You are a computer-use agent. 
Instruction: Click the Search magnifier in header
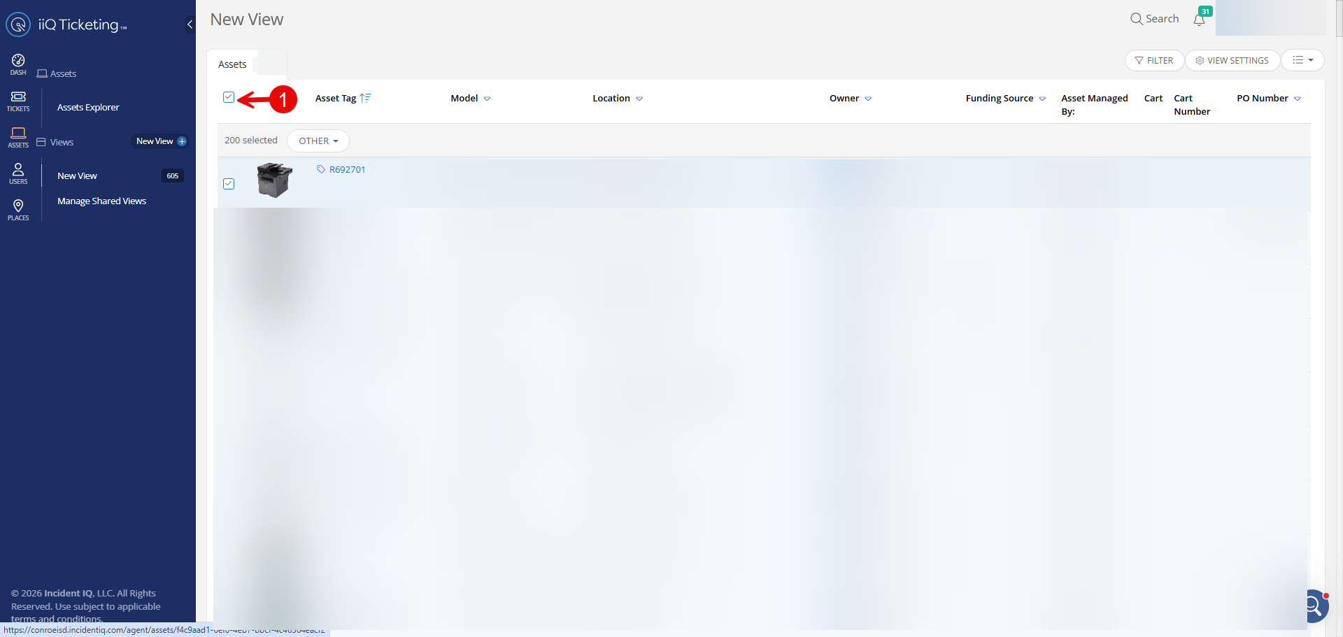[1137, 19]
